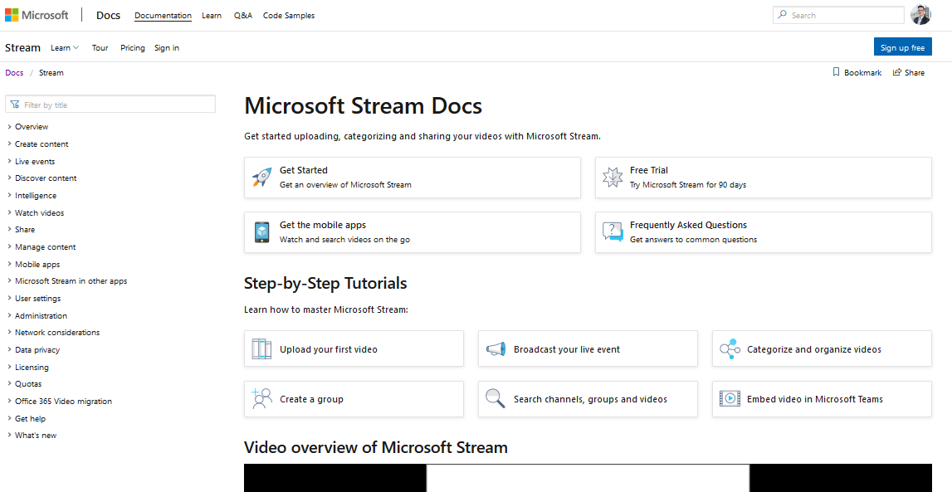This screenshot has width=952, height=492.
Task: Open the Get the mobile apps card title
Action: click(323, 225)
